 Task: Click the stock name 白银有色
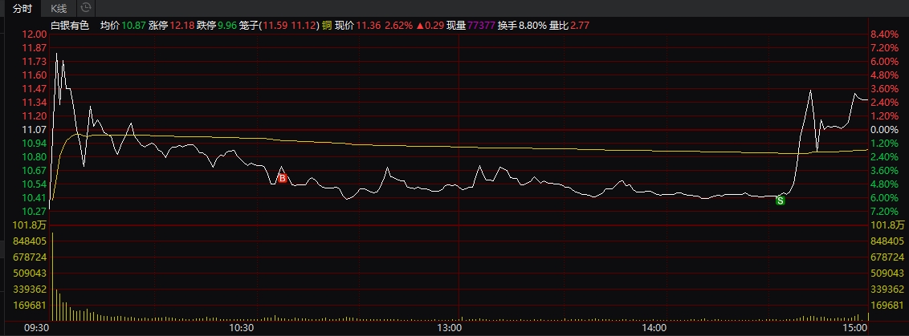70,26
